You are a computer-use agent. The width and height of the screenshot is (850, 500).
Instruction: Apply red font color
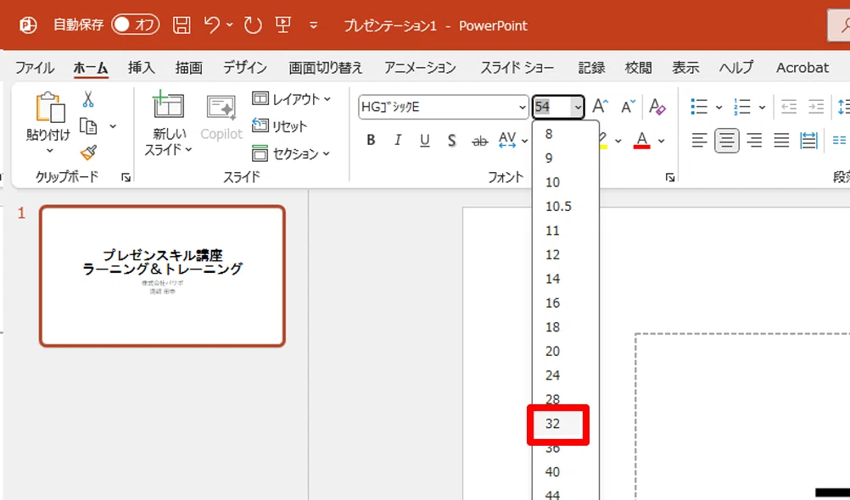click(x=642, y=141)
